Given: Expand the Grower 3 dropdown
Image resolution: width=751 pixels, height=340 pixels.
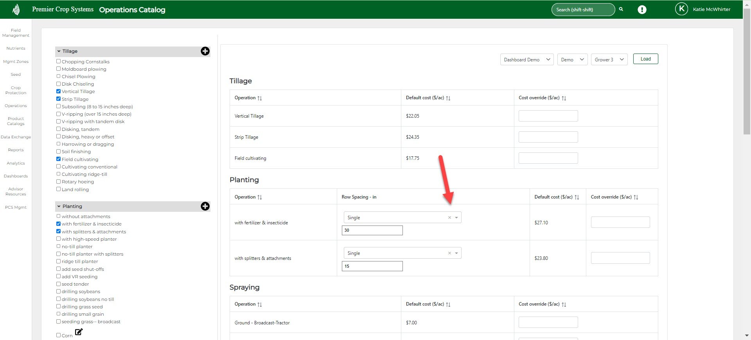Looking at the screenshot, I should [x=609, y=60].
